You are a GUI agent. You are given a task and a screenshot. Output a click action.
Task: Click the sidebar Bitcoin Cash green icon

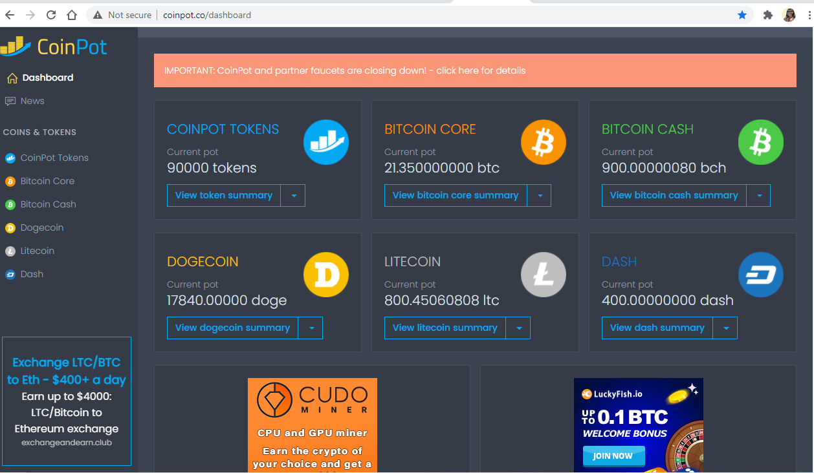pyautogui.click(x=10, y=205)
